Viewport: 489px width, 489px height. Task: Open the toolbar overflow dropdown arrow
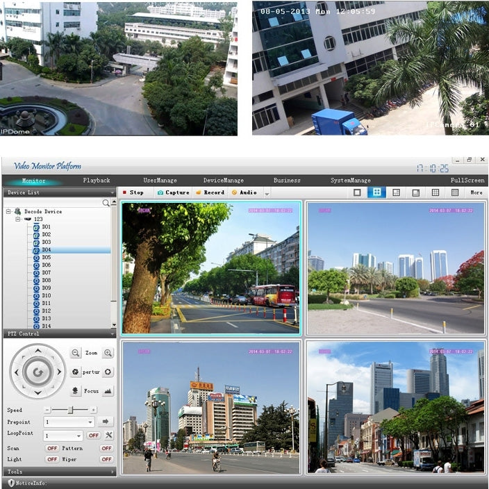pos(267,194)
